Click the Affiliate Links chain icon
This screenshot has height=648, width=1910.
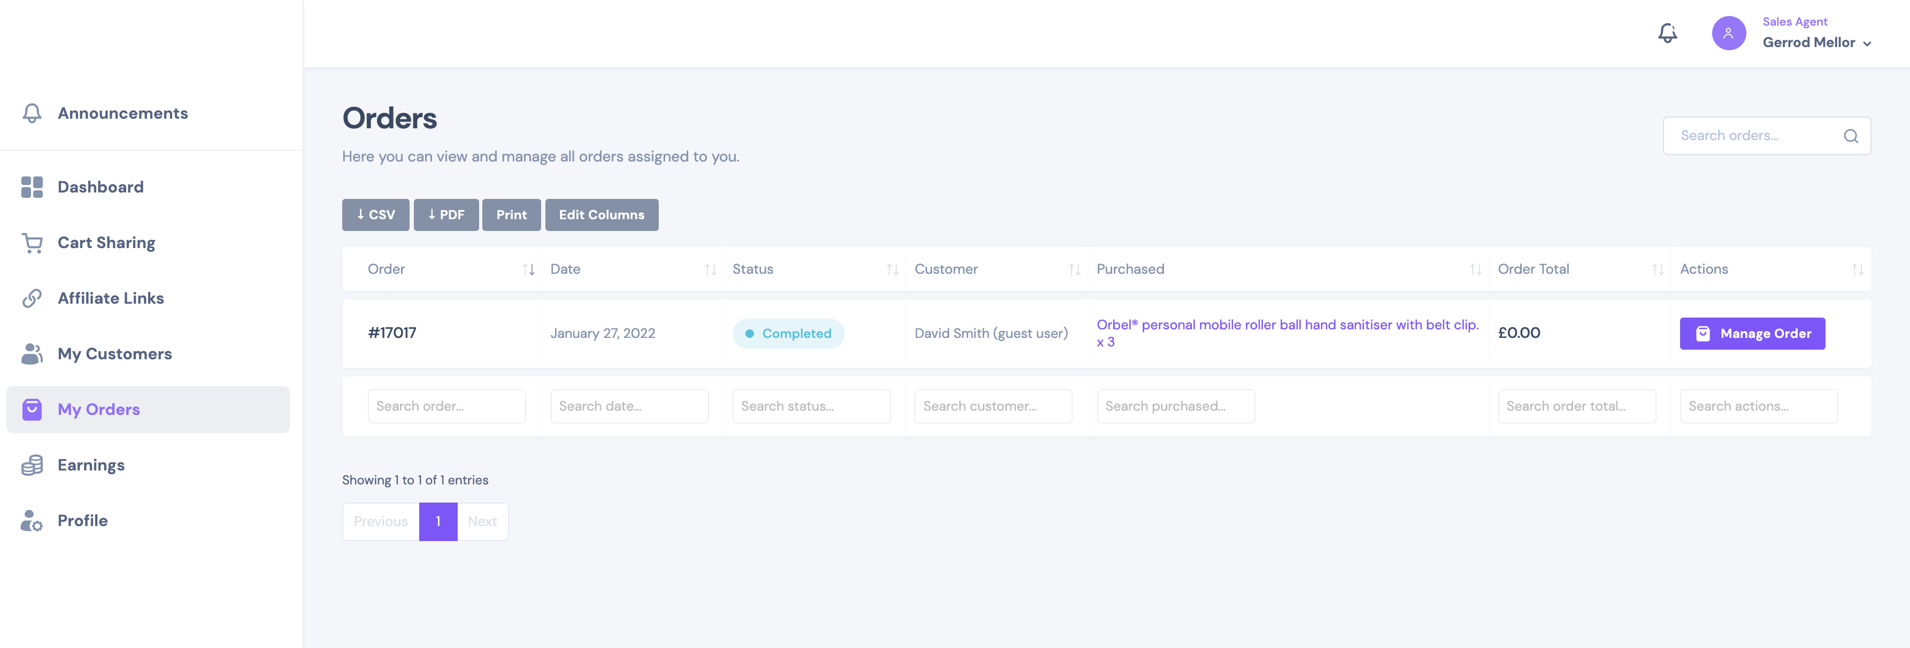click(32, 298)
